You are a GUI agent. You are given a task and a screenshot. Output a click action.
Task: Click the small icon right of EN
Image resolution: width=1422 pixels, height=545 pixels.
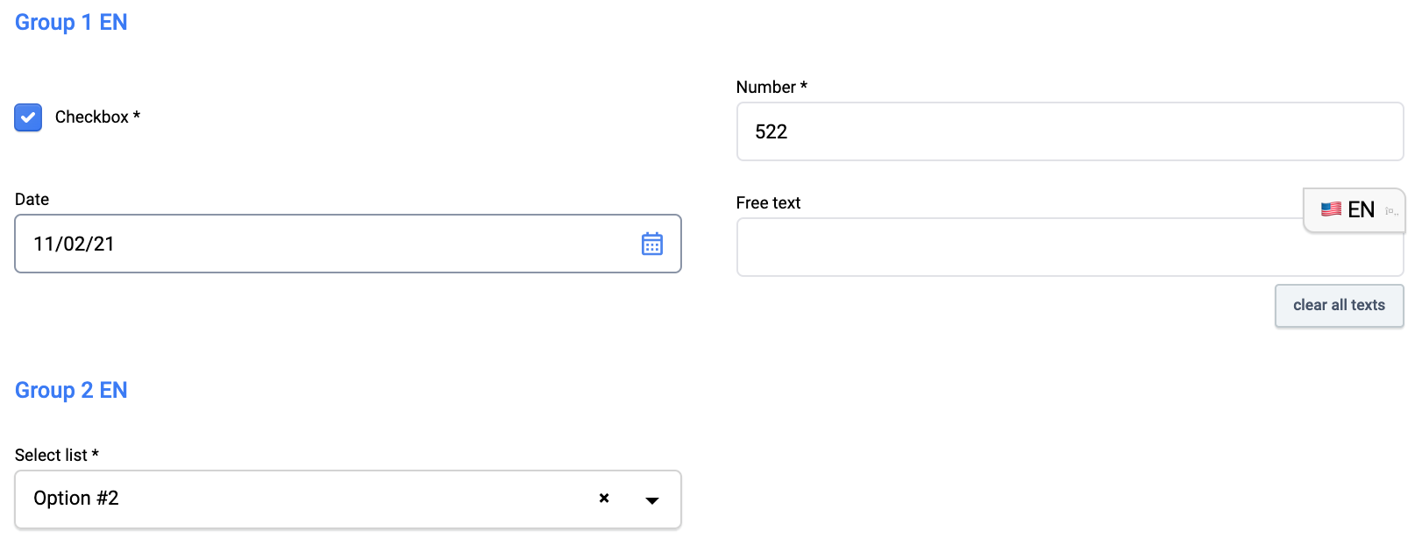[1390, 210]
